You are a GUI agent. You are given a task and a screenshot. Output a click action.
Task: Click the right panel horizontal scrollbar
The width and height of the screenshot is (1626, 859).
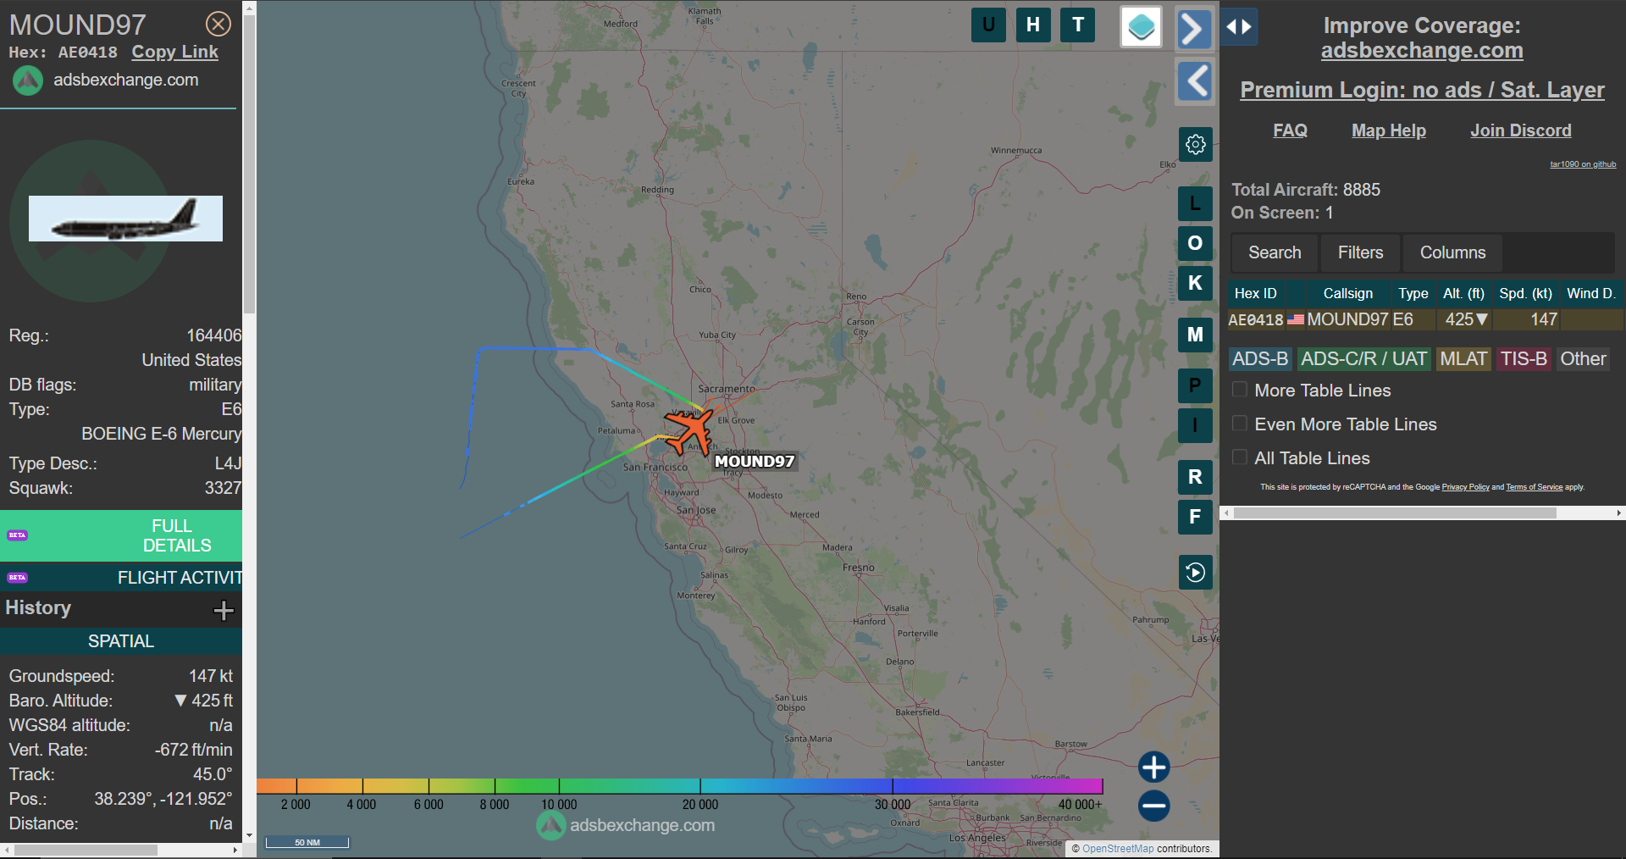[1395, 513]
